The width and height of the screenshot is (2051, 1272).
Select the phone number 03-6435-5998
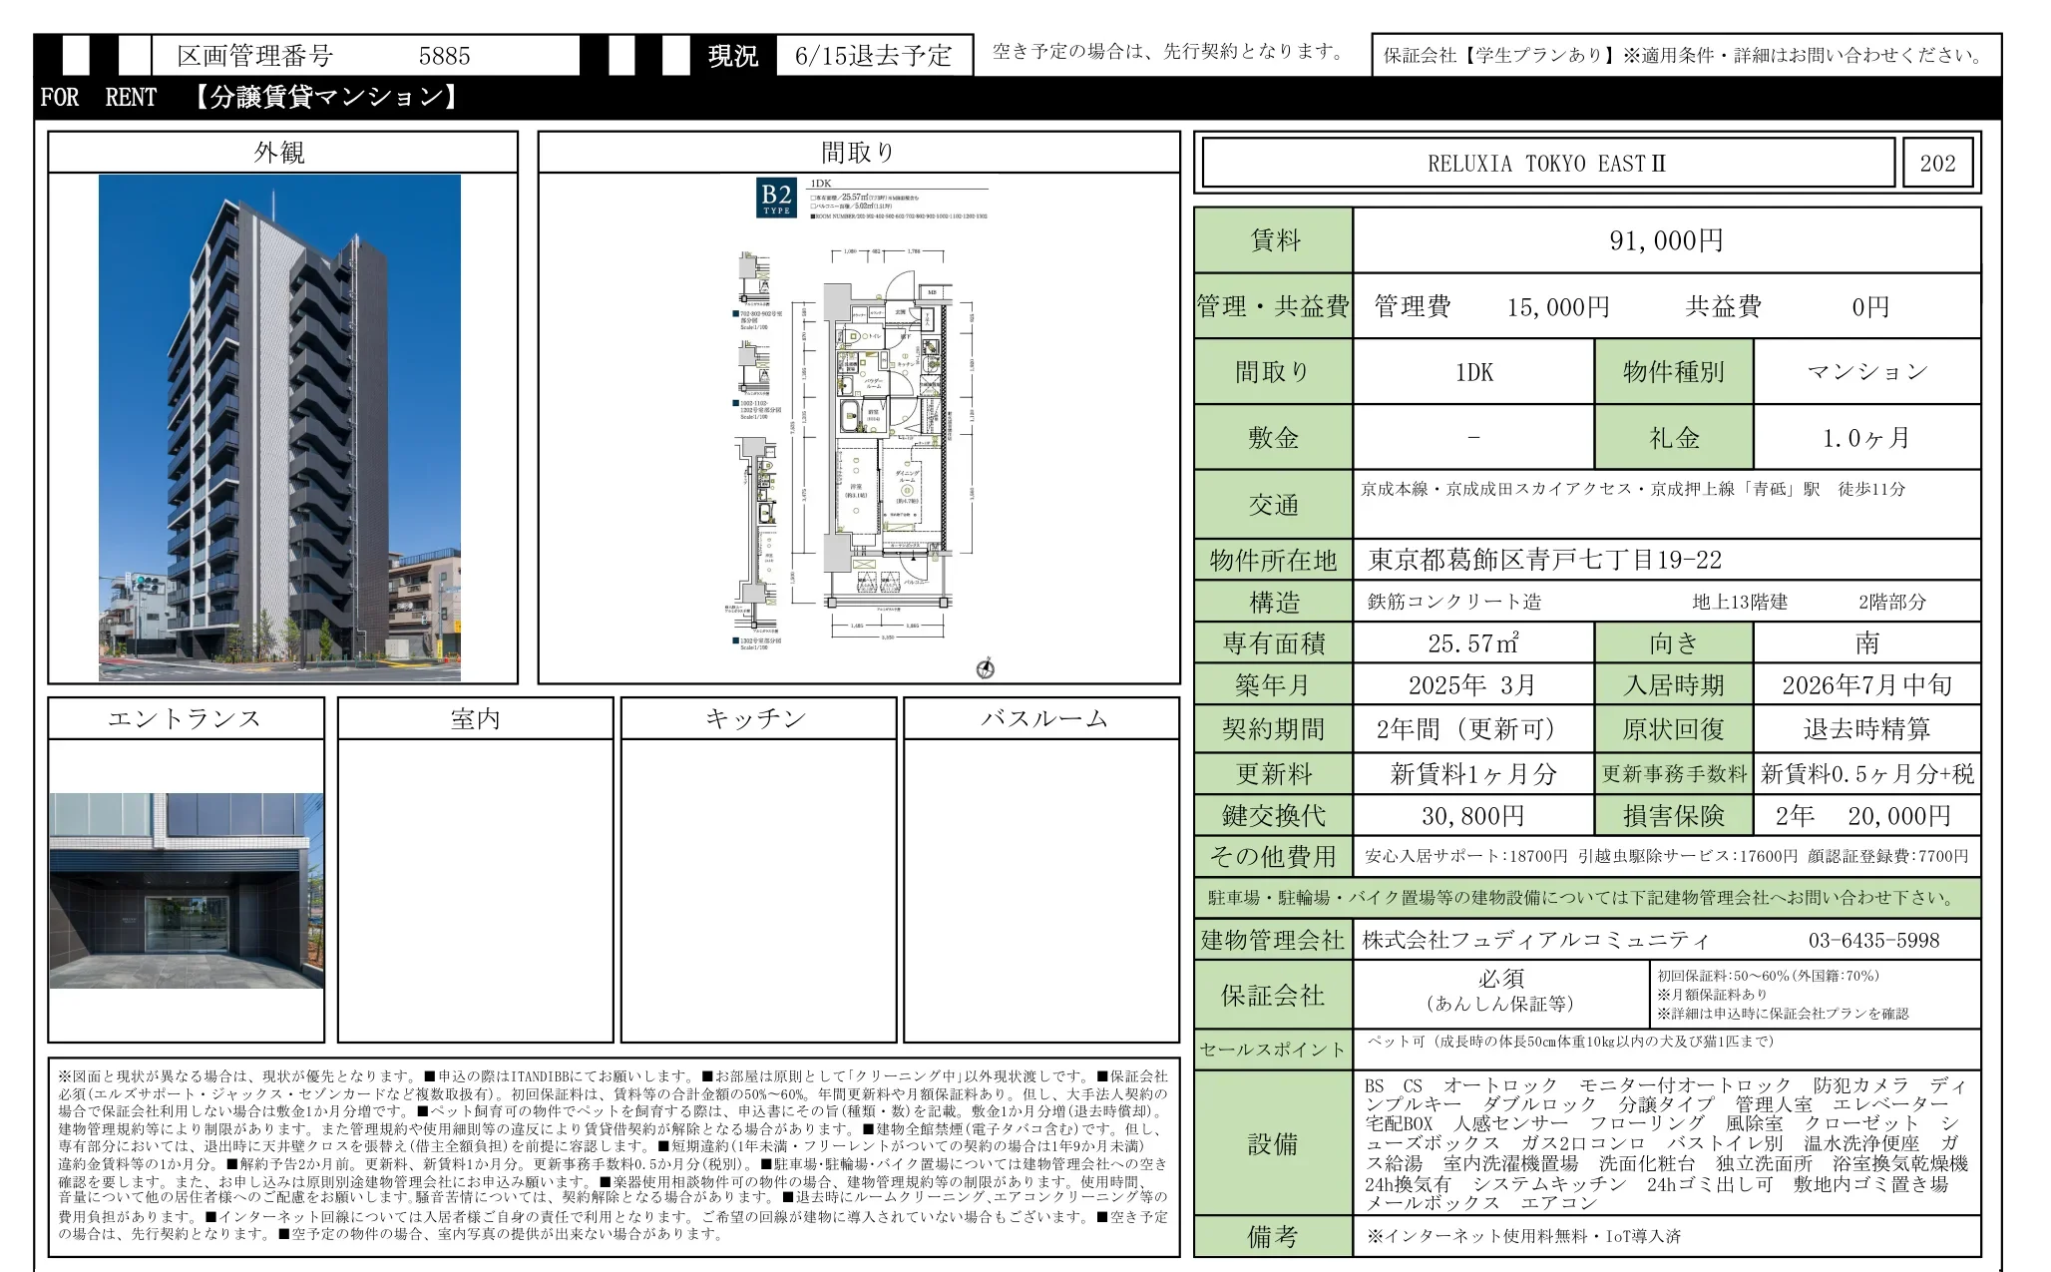click(x=1873, y=940)
